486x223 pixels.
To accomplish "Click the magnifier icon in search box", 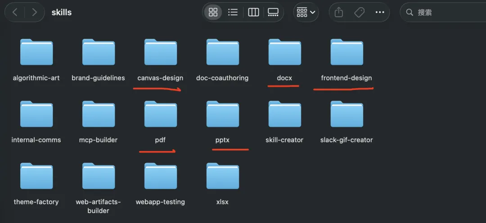I will click(x=409, y=13).
